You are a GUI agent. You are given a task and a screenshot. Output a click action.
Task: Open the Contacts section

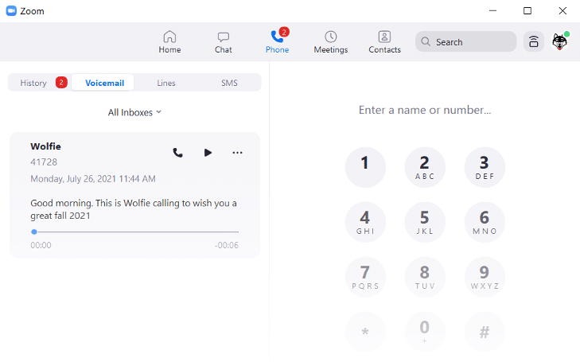click(x=384, y=42)
